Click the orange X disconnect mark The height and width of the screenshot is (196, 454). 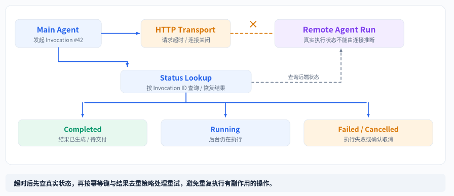[x=253, y=24]
